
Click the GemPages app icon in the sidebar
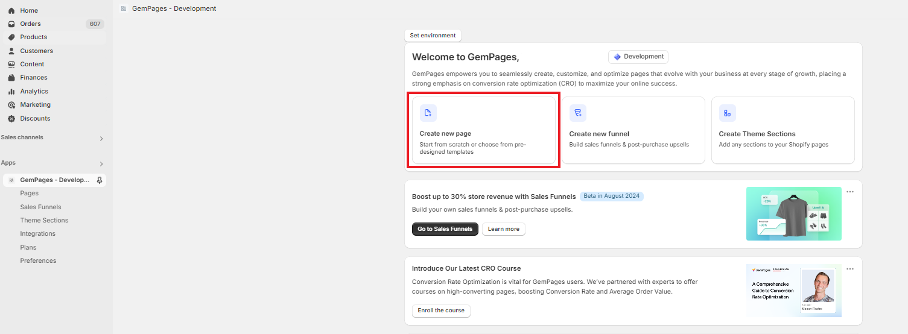point(11,180)
